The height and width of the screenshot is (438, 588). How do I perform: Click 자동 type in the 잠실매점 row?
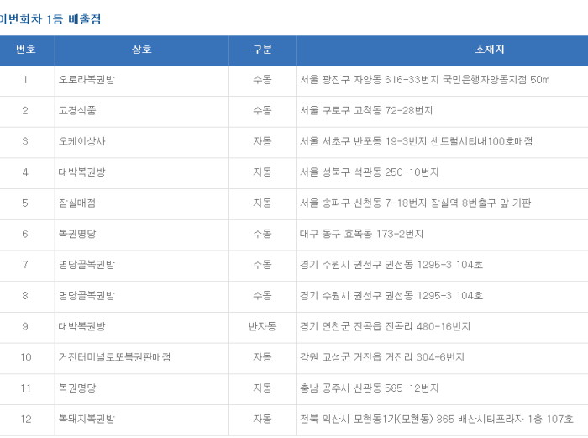[x=262, y=203]
